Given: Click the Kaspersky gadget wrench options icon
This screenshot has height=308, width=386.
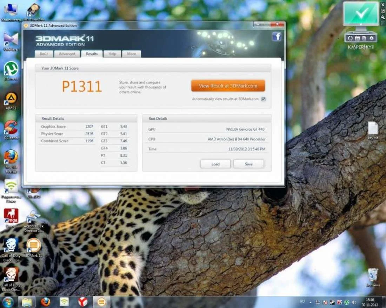Looking at the screenshot, I should (x=383, y=17).
